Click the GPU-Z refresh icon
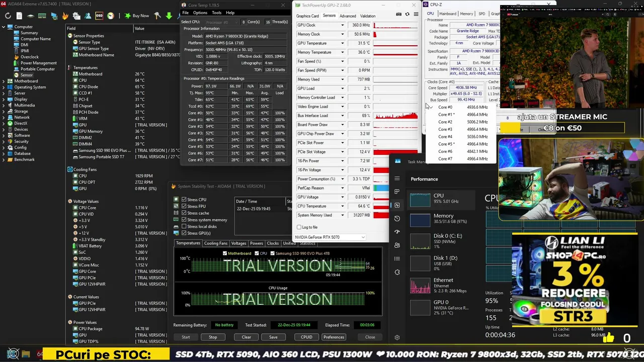 coord(408,14)
